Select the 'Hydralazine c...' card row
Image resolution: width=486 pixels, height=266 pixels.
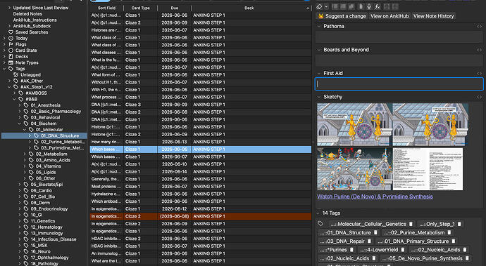click(201, 194)
